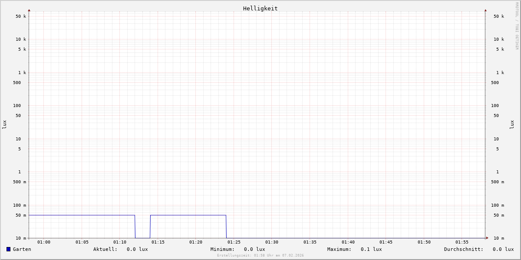Click the left axis 50 k label
This screenshot has width=521, height=260.
click(21, 16)
